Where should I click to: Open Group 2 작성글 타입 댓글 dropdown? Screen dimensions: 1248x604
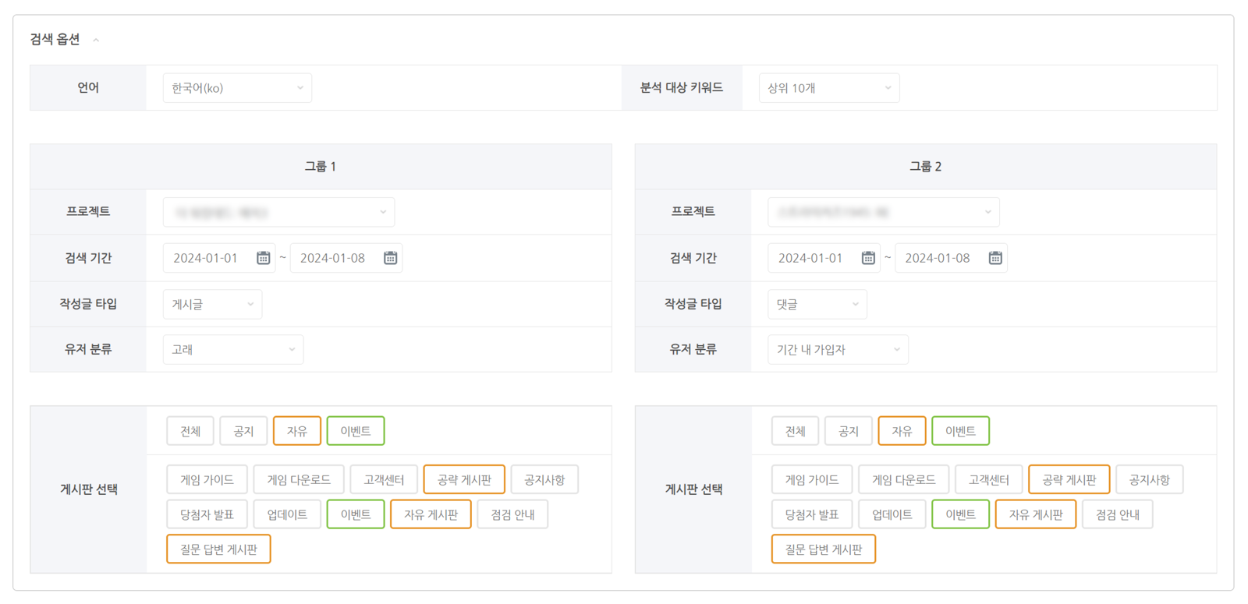[x=817, y=304]
